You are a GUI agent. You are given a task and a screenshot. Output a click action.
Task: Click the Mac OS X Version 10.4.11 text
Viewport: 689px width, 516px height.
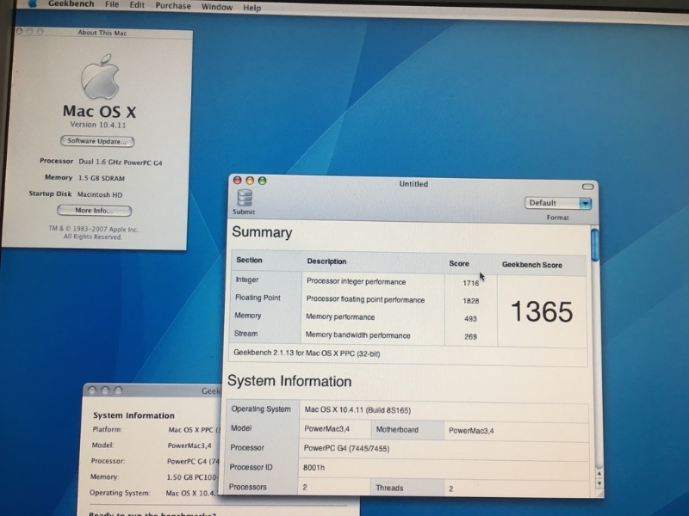point(98,125)
